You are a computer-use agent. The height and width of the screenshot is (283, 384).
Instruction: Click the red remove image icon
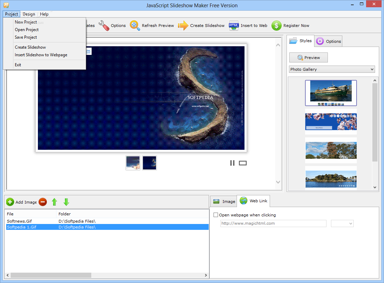[x=43, y=202]
